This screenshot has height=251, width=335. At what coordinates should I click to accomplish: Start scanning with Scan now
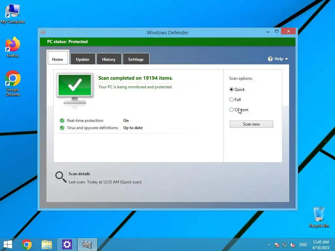click(251, 124)
